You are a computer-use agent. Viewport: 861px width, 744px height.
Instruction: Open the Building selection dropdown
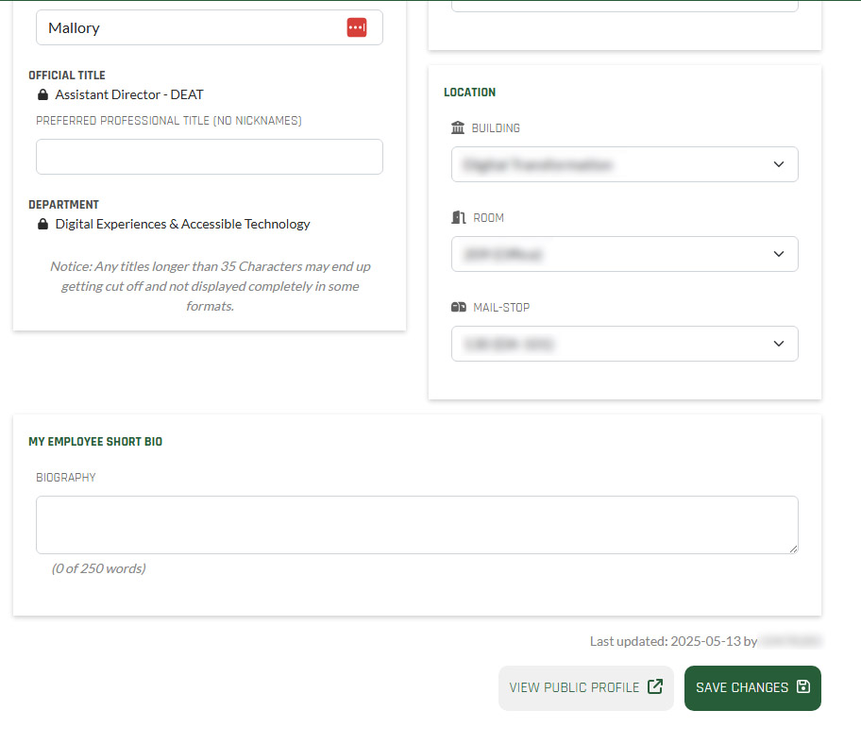point(624,164)
